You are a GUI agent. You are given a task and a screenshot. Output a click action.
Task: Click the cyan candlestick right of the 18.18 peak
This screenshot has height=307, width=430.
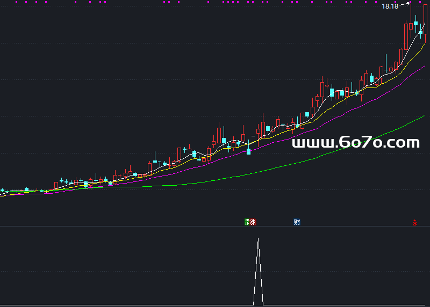pos(415,23)
